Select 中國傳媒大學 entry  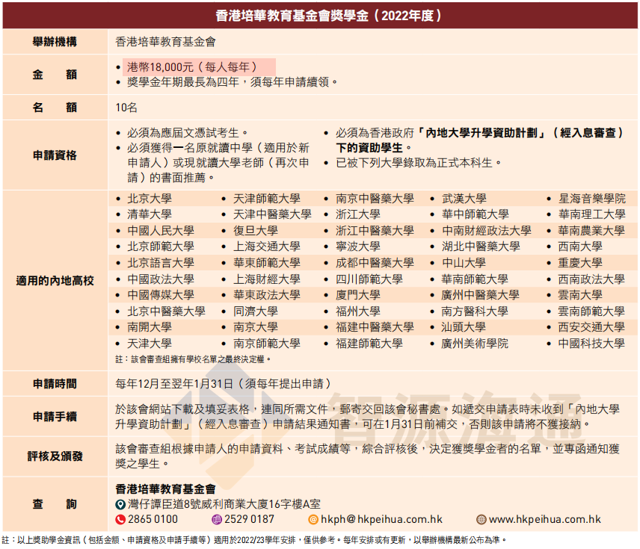click(161, 295)
